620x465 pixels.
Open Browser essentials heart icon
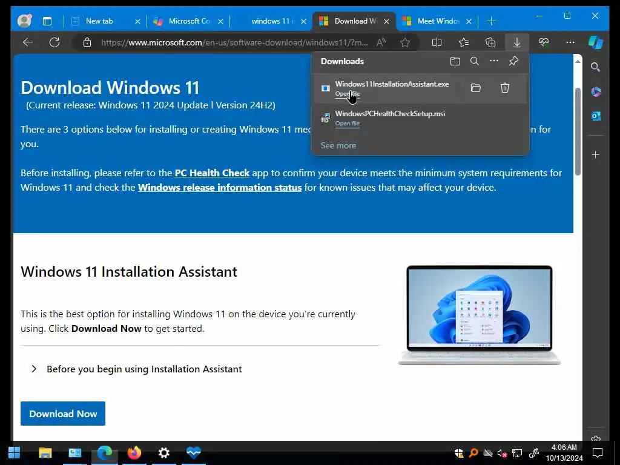[544, 42]
